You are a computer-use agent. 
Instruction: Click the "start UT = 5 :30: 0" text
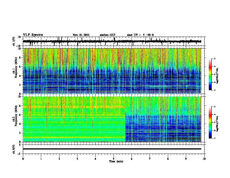[x=140, y=35]
